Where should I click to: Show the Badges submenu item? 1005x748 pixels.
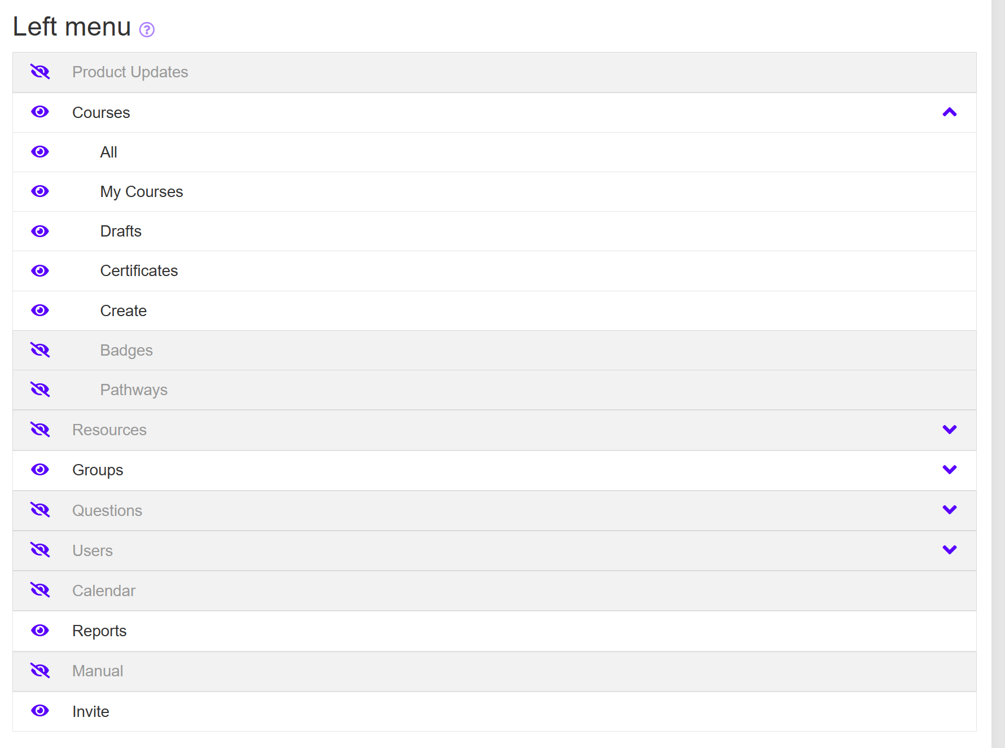40,350
